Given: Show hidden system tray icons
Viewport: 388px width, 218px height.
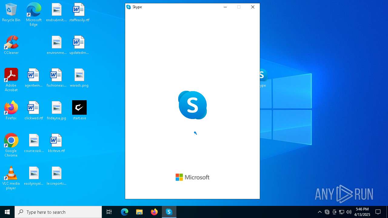Looking at the screenshot, I should pyautogui.click(x=319, y=212).
